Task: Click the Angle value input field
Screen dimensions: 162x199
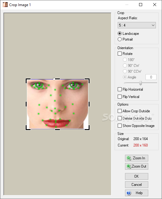Action: [x=151, y=77]
